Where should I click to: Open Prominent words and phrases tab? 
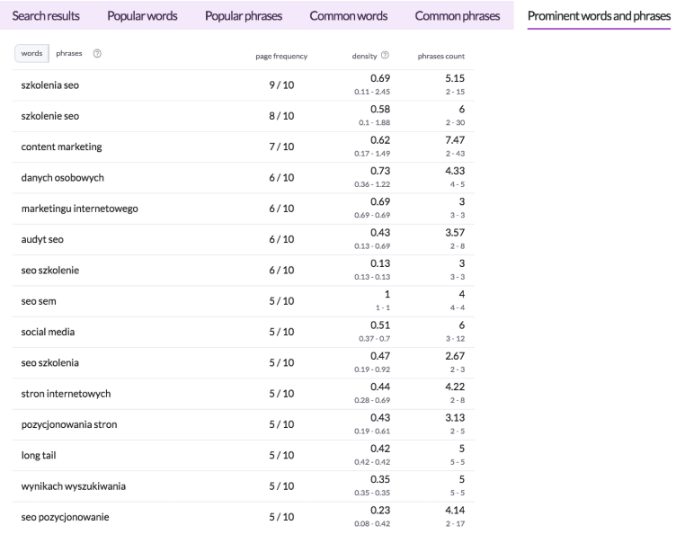click(599, 16)
